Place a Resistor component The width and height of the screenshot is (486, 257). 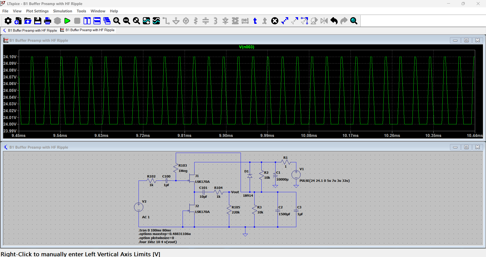196,21
